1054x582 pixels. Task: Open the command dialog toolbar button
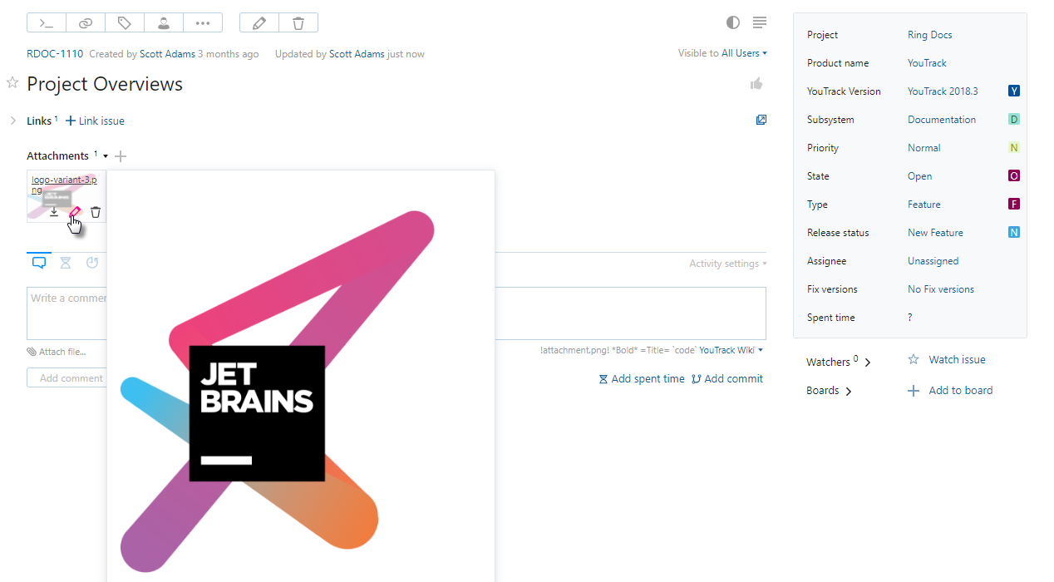(47, 22)
